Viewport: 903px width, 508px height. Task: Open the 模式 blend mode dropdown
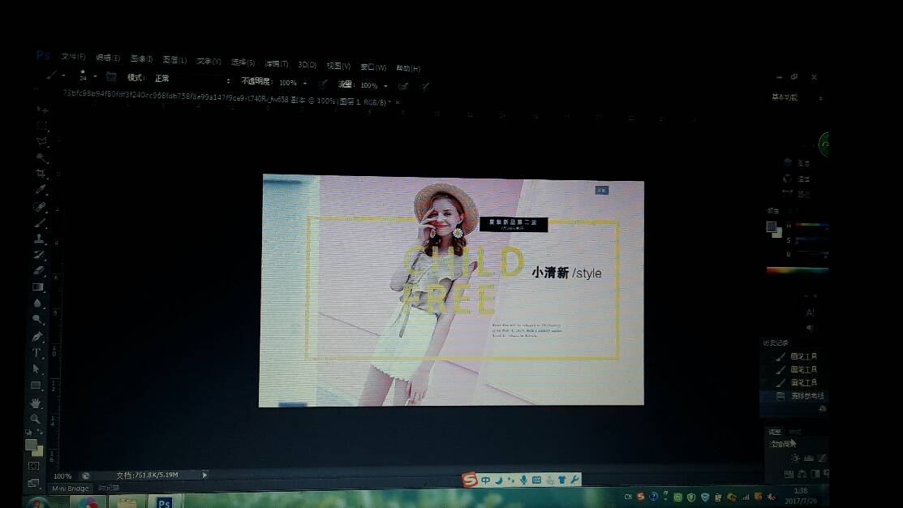tap(192, 80)
